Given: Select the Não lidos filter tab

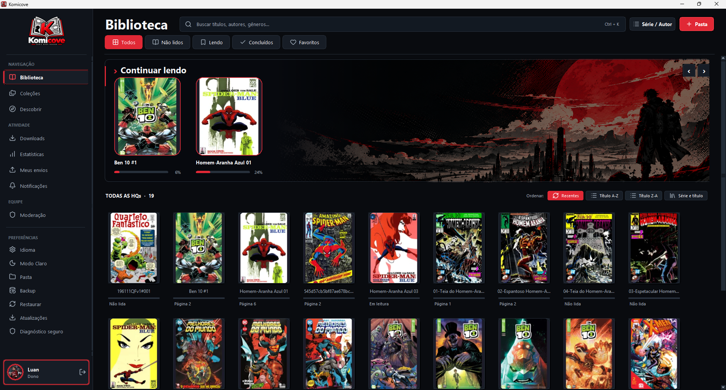Looking at the screenshot, I should point(168,42).
